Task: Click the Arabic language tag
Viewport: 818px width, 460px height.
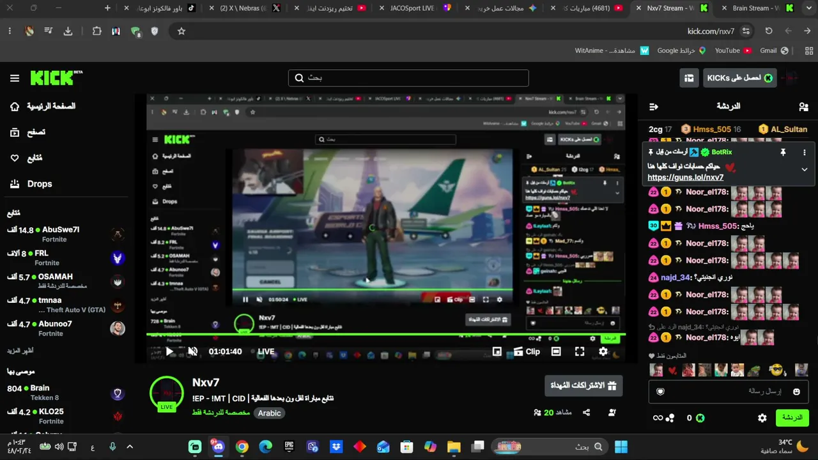Action: [269, 413]
